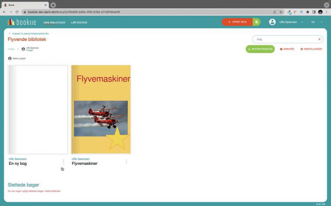
Task: Follow the Tilbage til biblioteksoversigten link
Action: pyautogui.click(x=29, y=34)
